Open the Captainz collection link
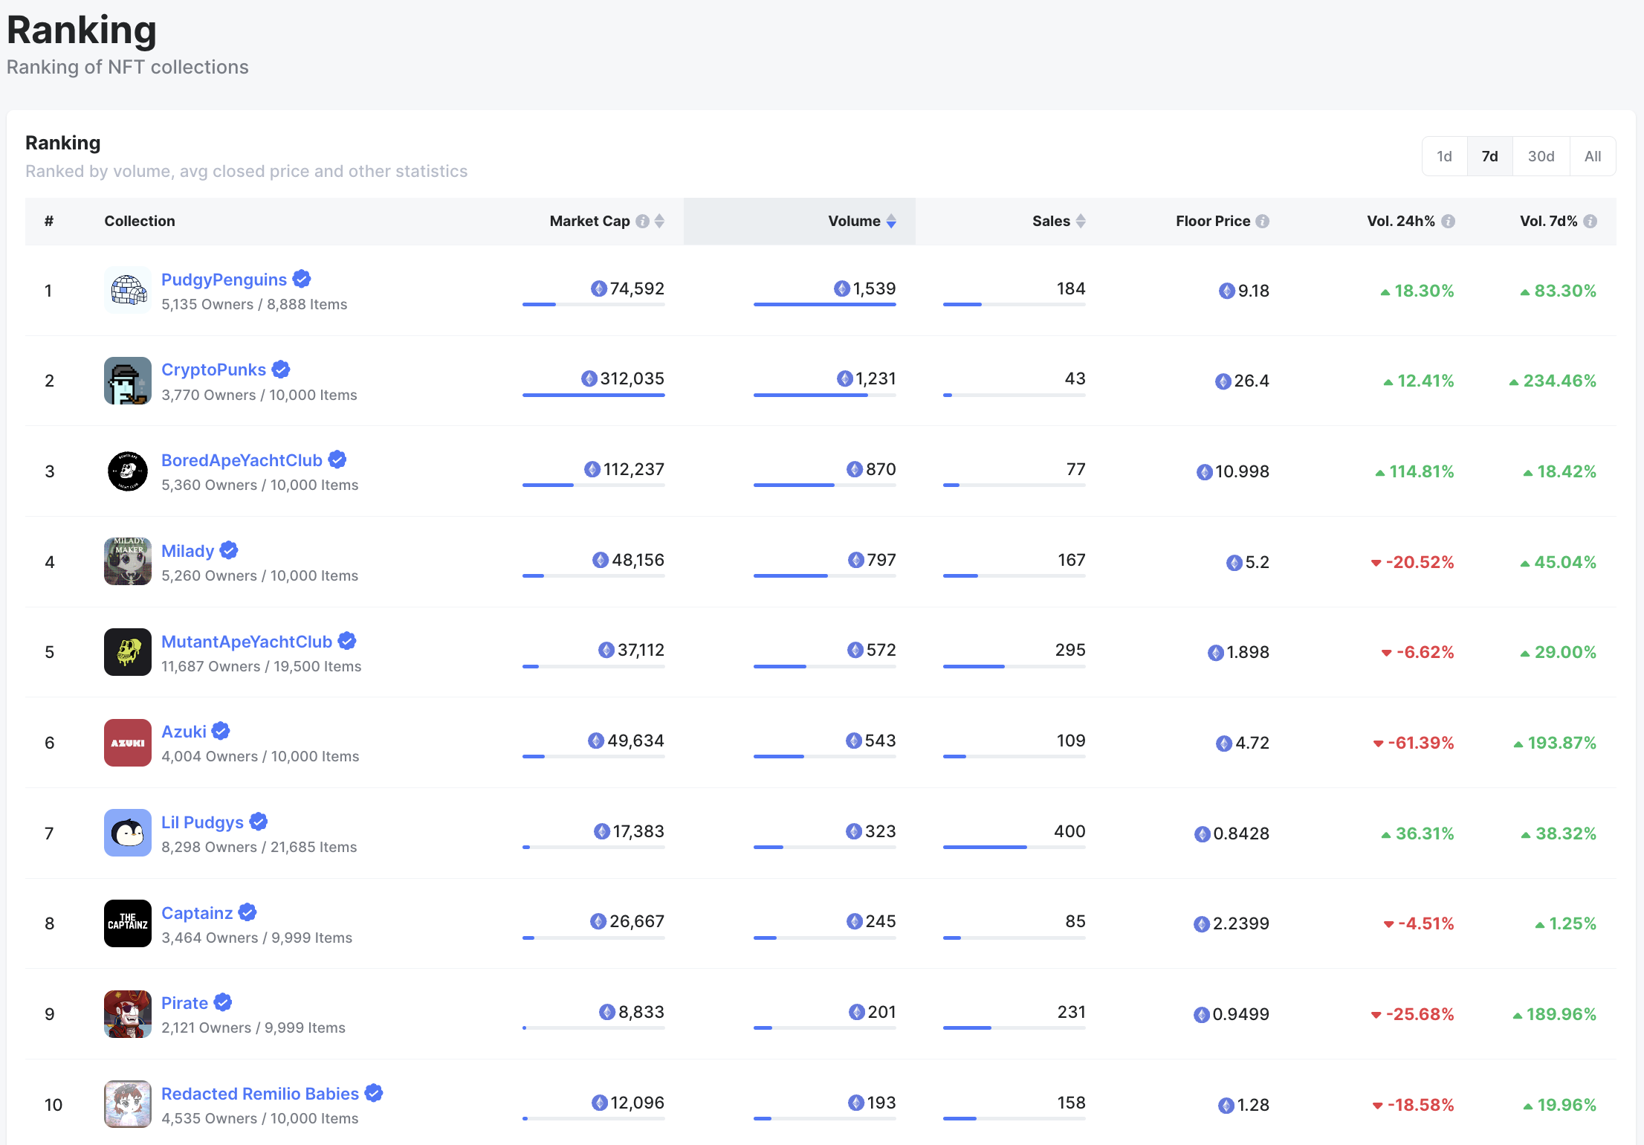The width and height of the screenshot is (1644, 1145). coord(197,913)
